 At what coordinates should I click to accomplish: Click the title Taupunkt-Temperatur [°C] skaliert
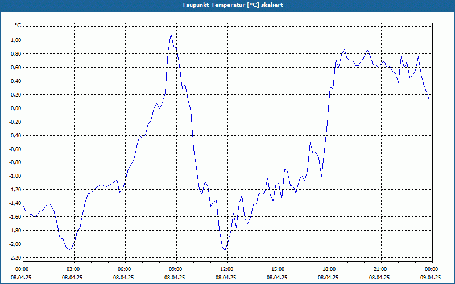(x=232, y=5)
